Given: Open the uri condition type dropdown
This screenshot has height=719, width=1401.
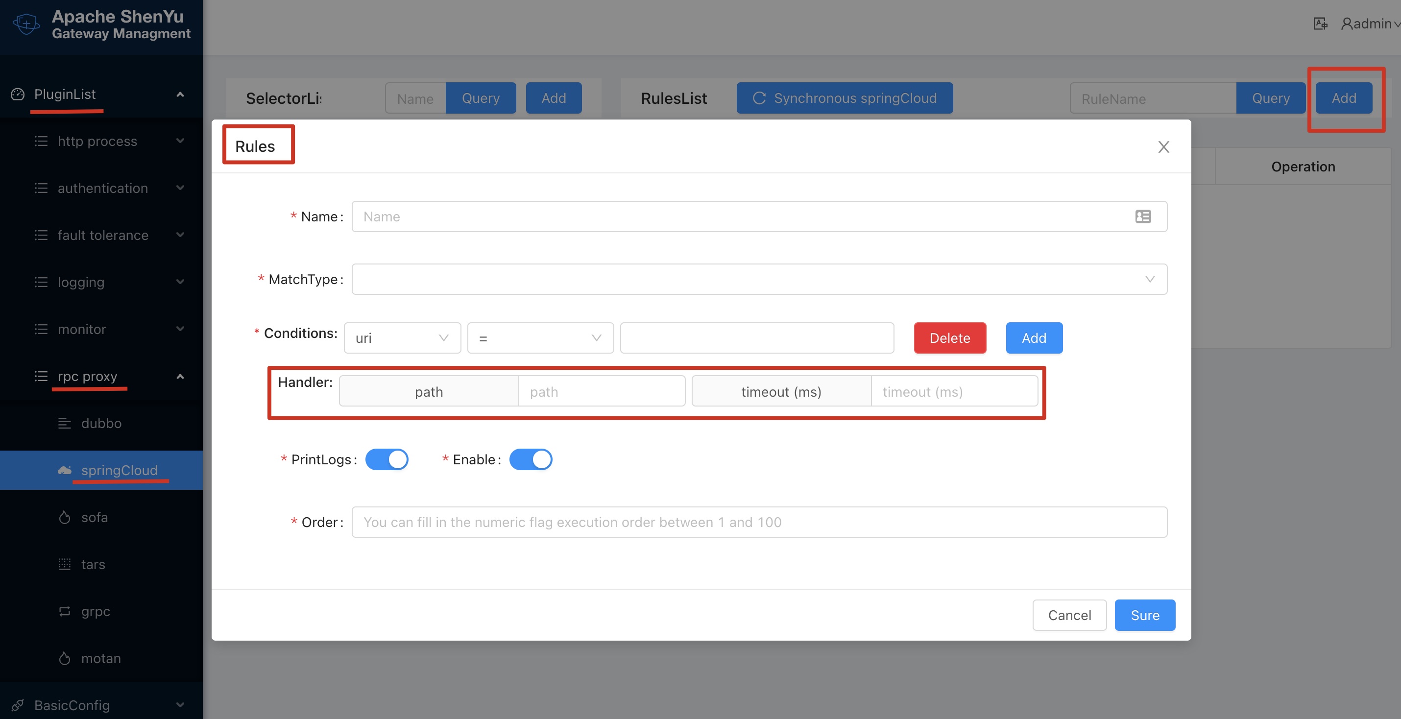Looking at the screenshot, I should pos(402,338).
